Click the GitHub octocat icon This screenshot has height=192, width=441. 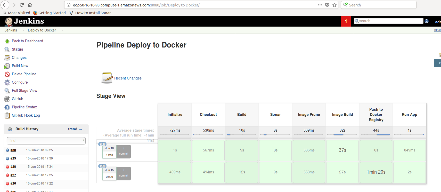click(x=7, y=99)
